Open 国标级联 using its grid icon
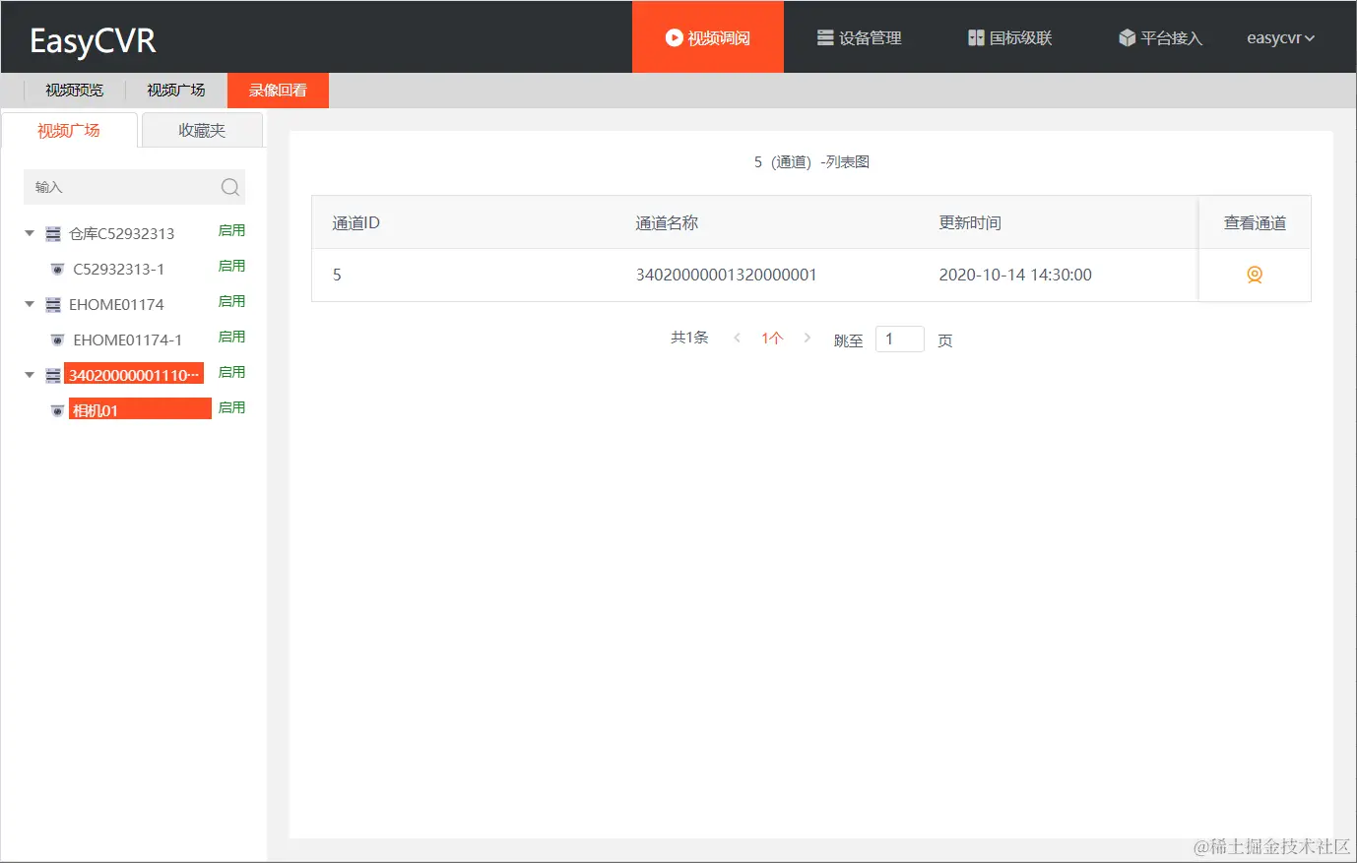Viewport: 1357px width, 863px height. pyautogui.click(x=974, y=37)
